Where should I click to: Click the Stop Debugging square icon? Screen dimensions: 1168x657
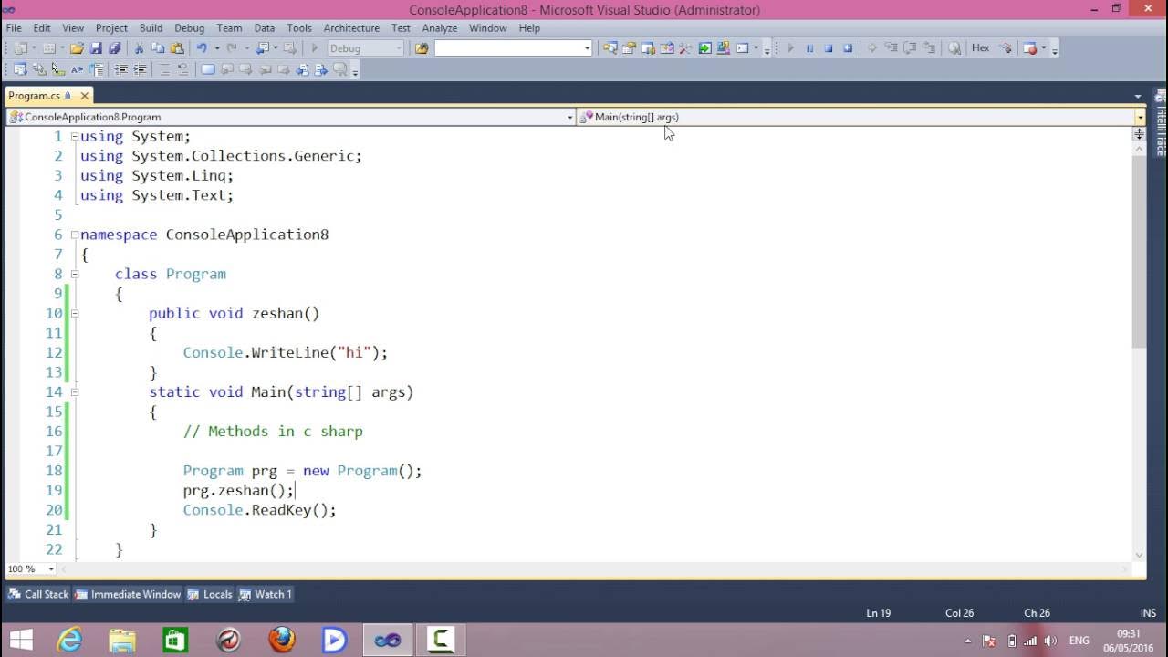pos(829,48)
